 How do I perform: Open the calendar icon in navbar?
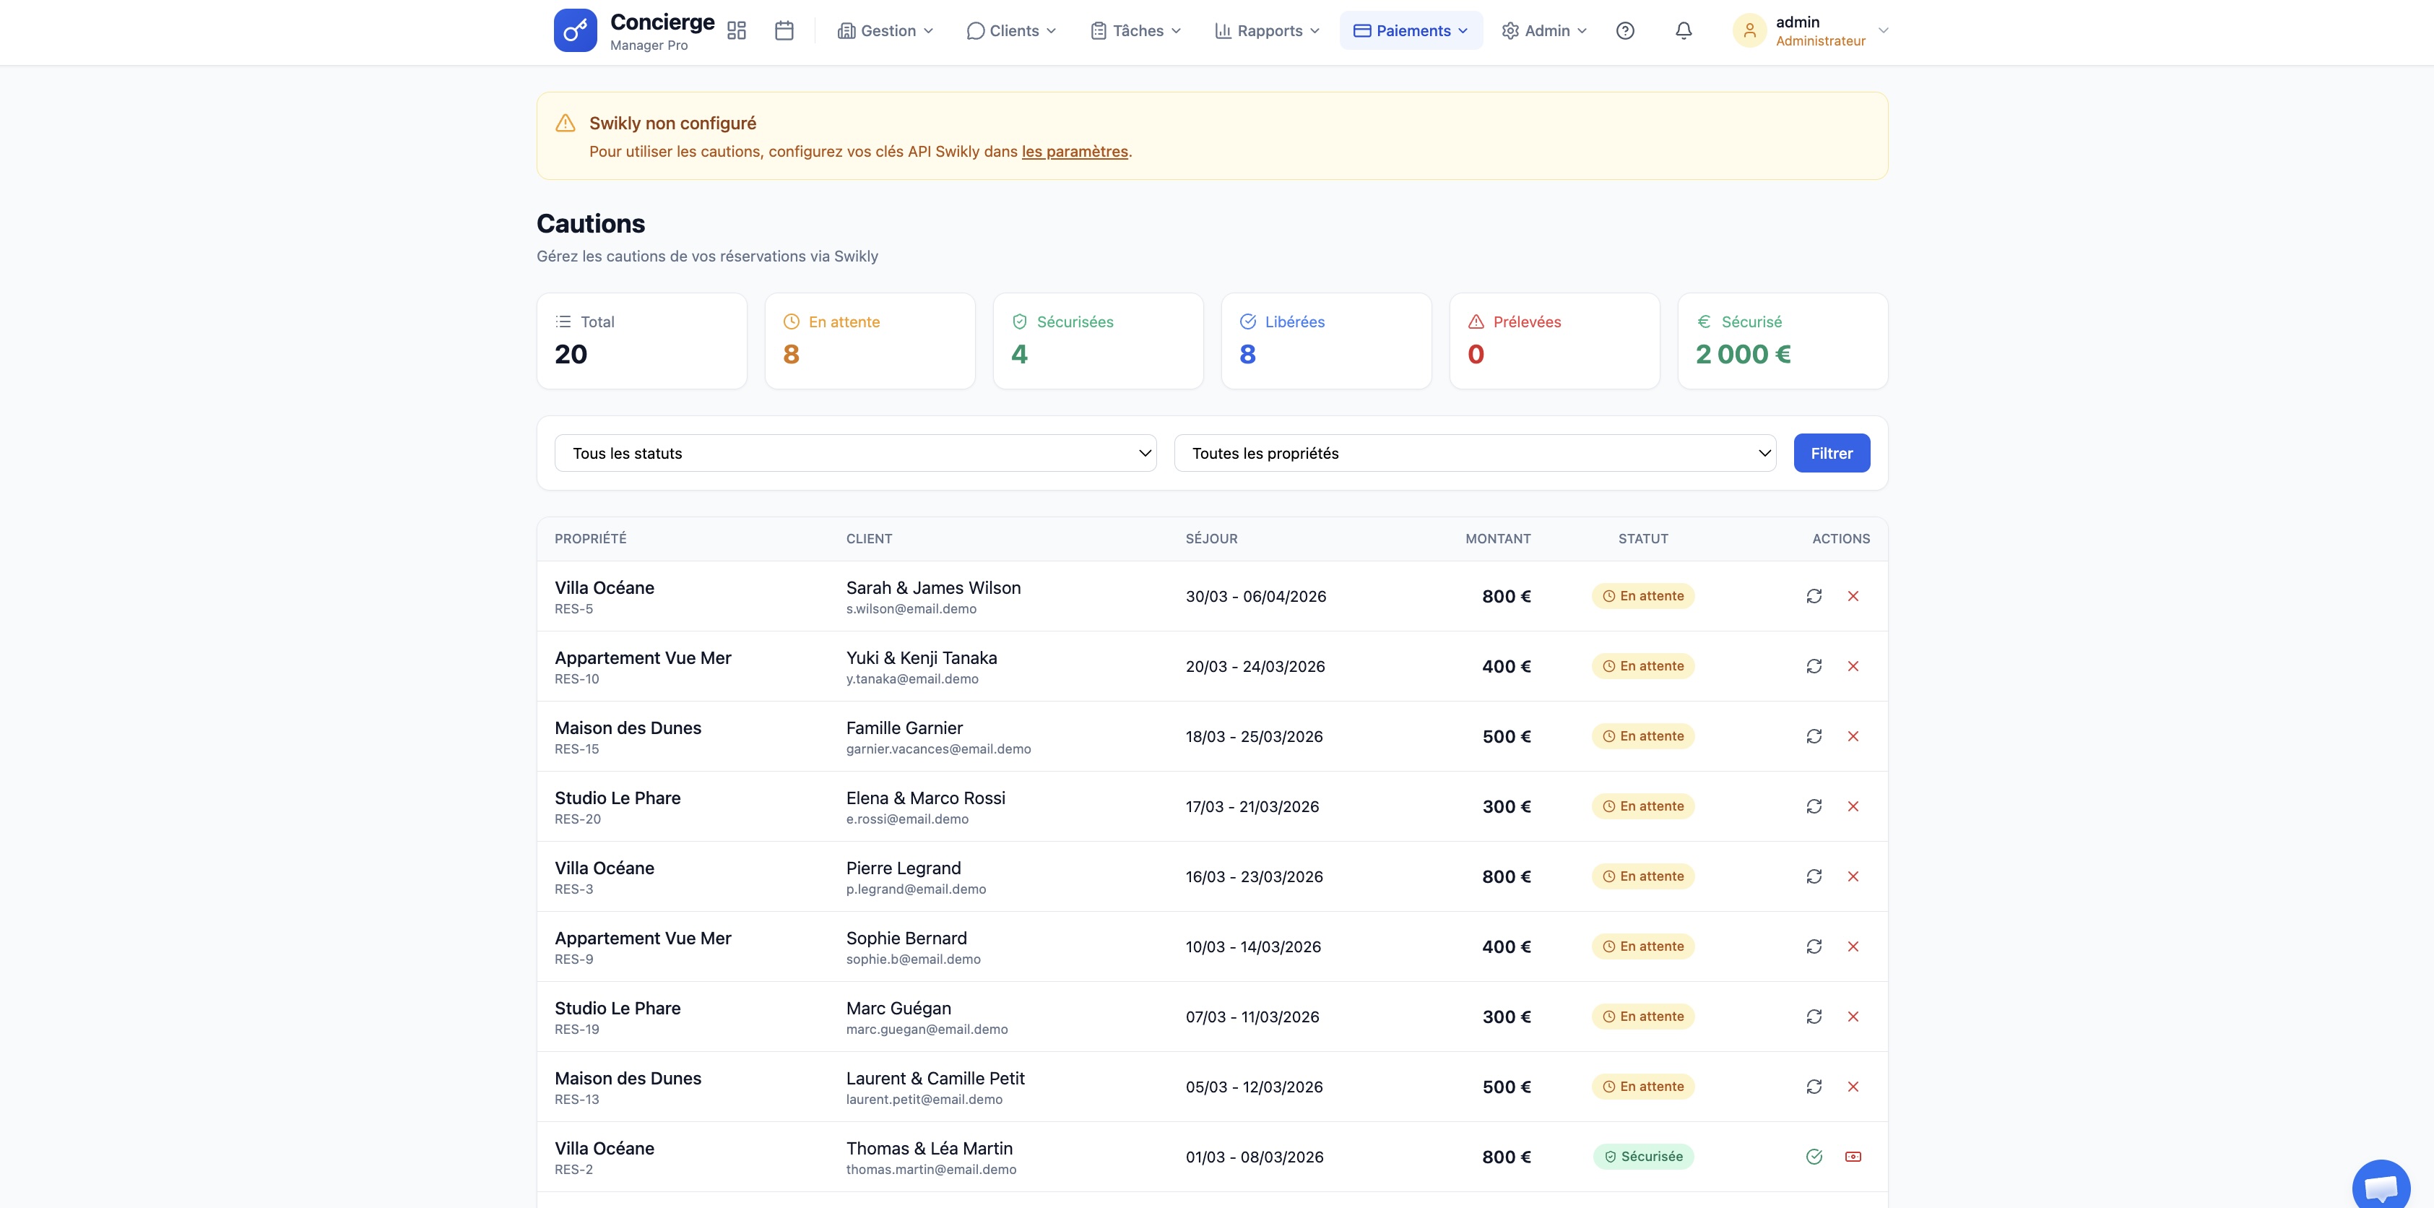pyautogui.click(x=784, y=30)
